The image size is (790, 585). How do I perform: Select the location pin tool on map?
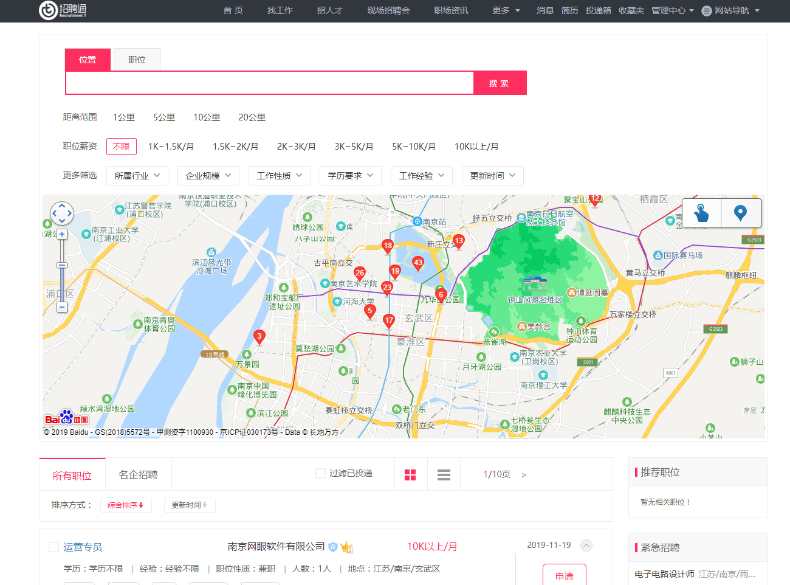(740, 213)
